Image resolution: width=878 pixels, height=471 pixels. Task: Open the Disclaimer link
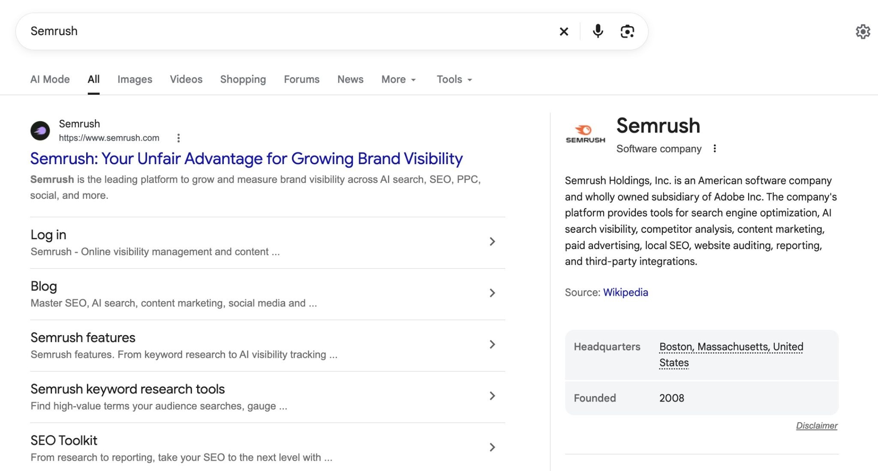click(x=817, y=426)
